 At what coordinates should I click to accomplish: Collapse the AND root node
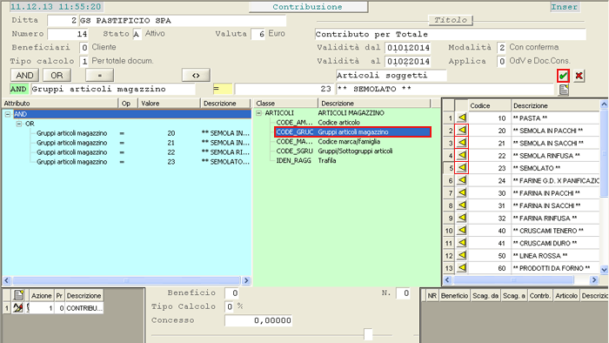pyautogui.click(x=8, y=114)
